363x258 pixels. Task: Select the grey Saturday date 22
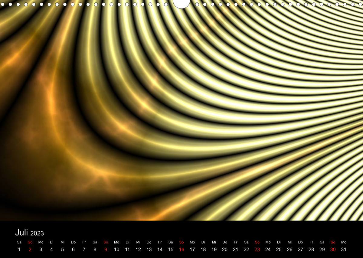point(247,250)
